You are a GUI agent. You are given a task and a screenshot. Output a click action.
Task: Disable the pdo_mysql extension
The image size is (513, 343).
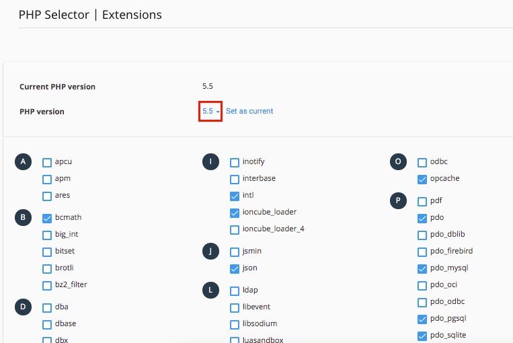pyautogui.click(x=422, y=269)
